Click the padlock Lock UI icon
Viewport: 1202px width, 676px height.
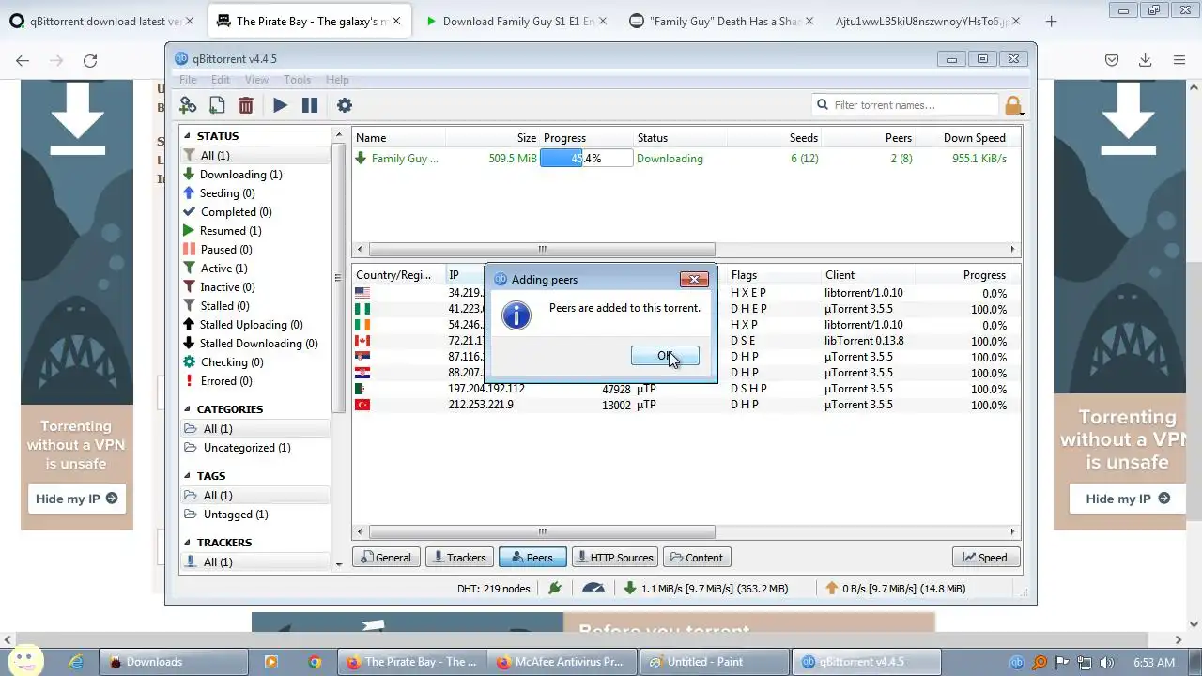tap(1012, 105)
